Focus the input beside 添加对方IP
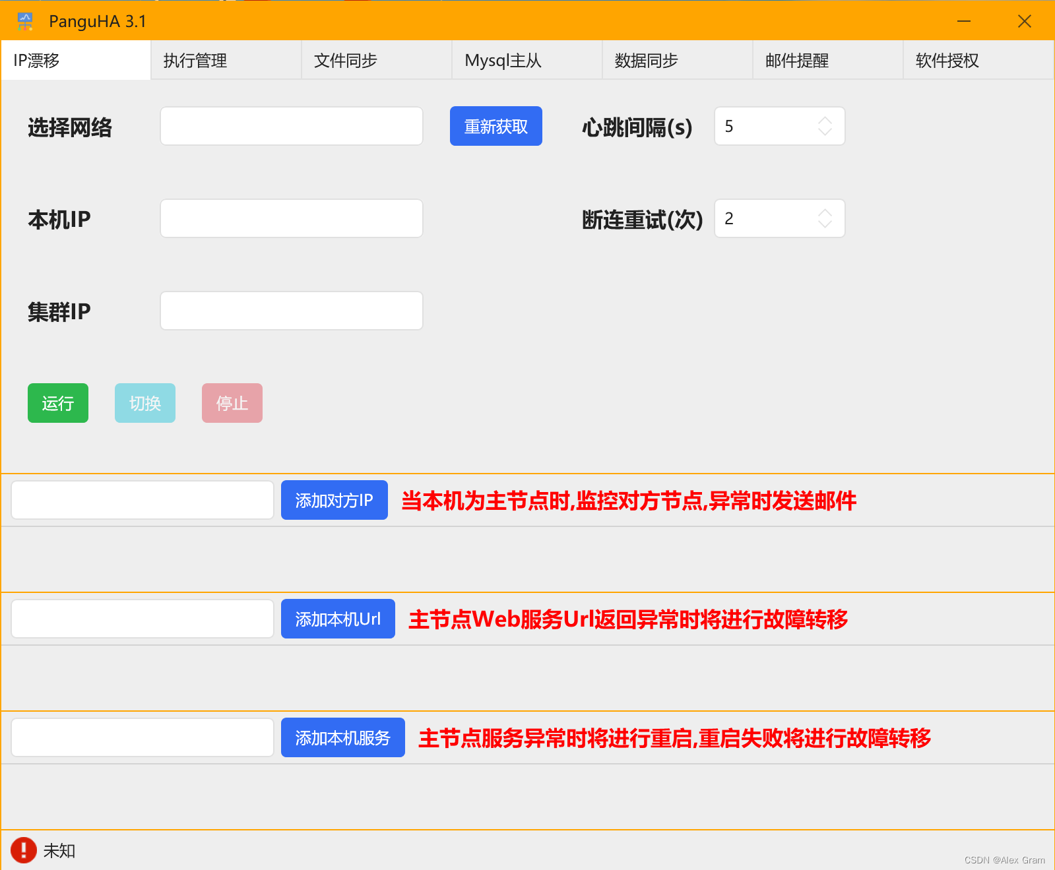The width and height of the screenshot is (1055, 870). [143, 500]
